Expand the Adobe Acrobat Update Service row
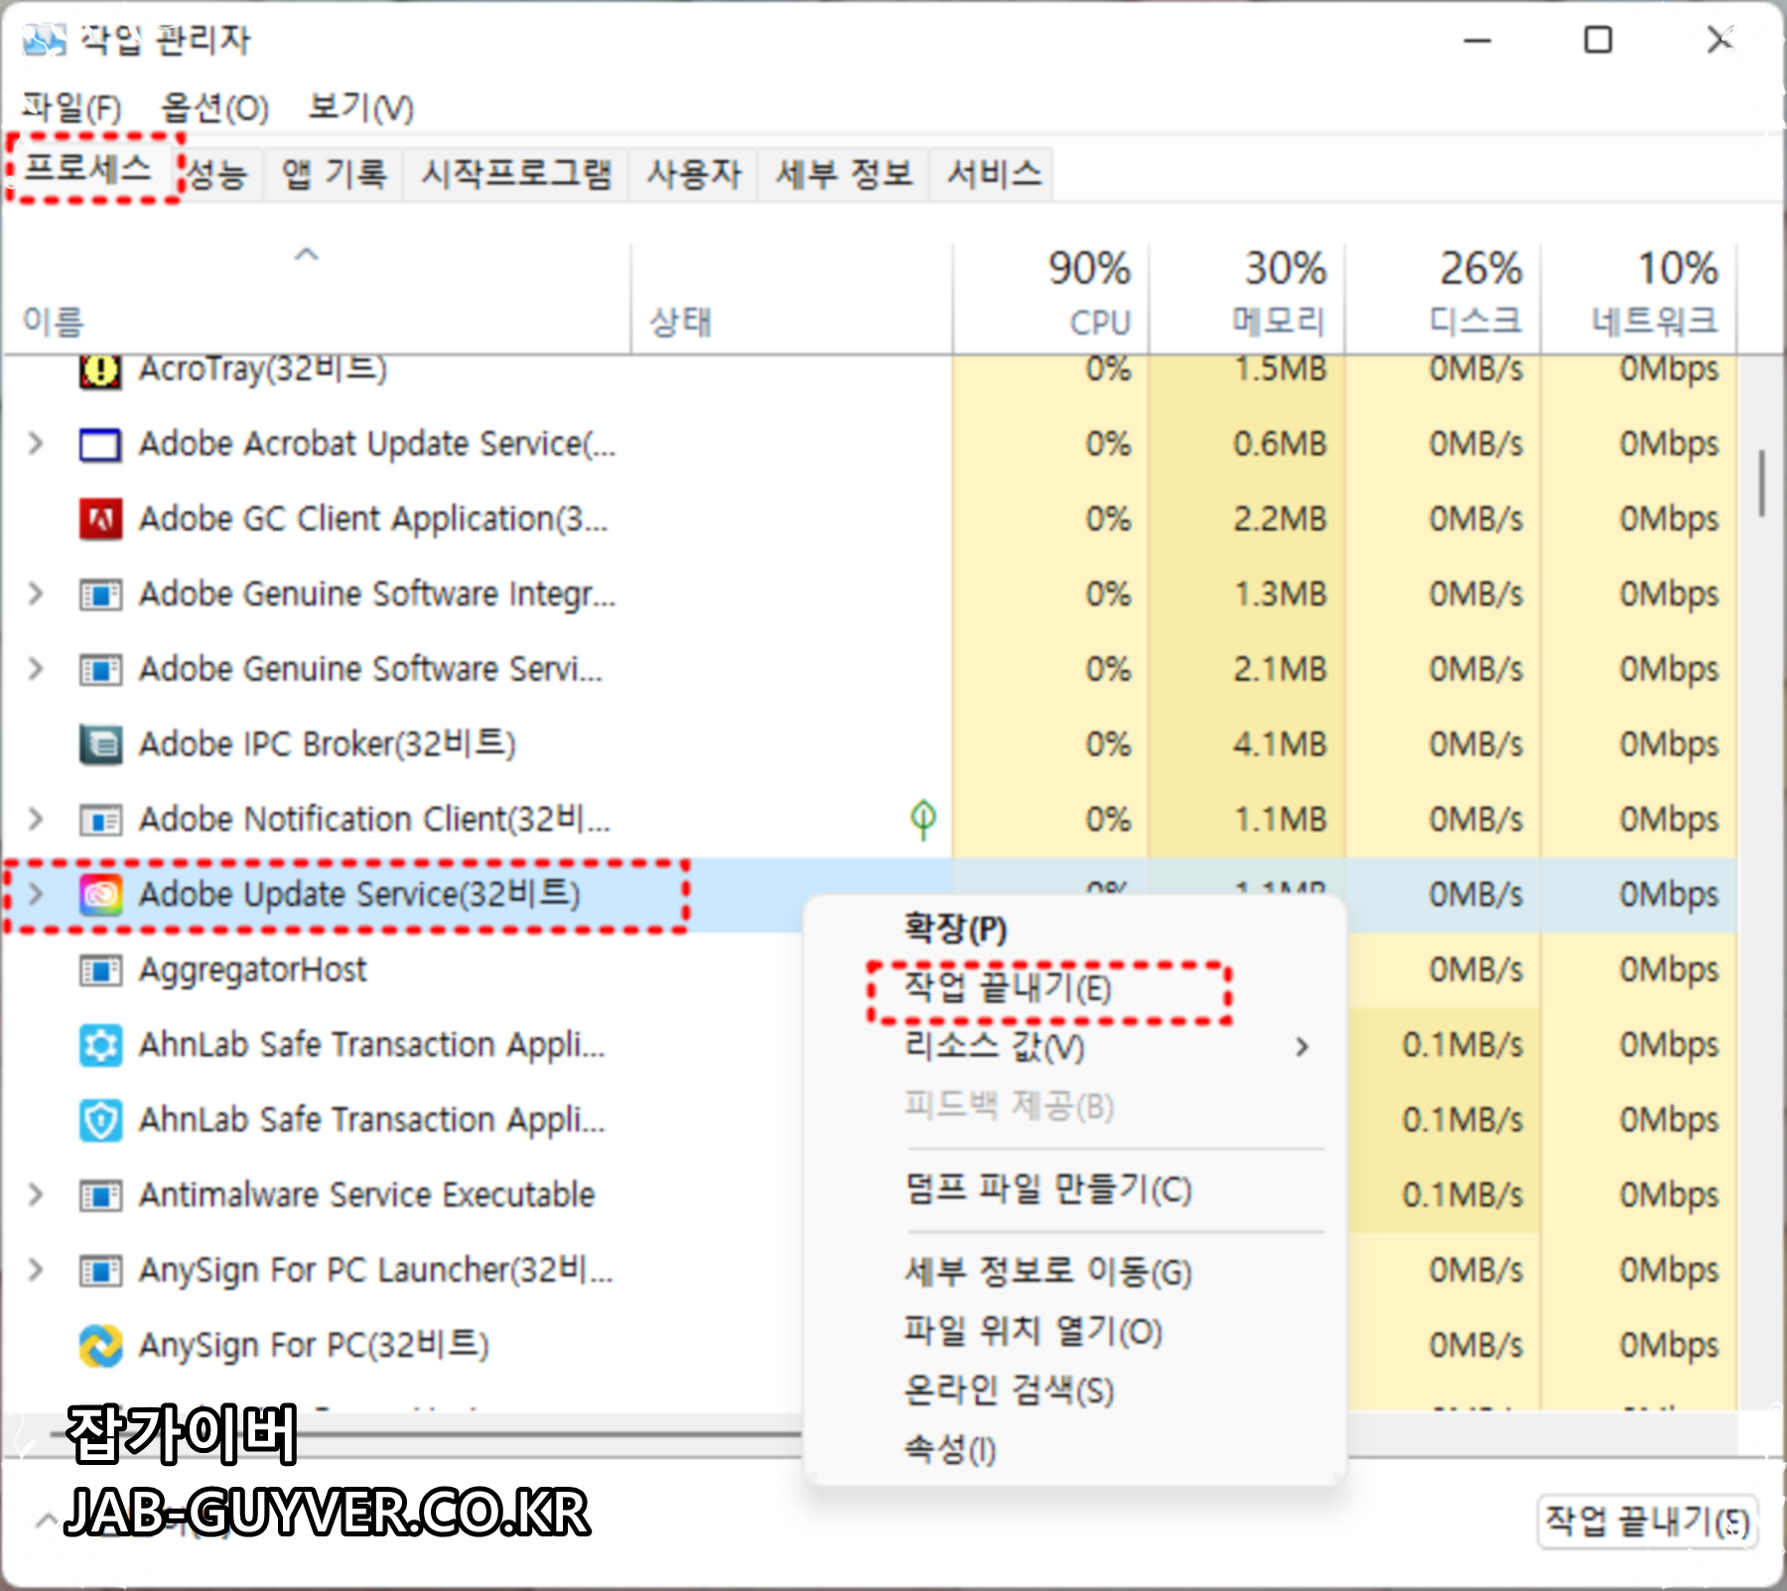The image size is (1787, 1591). coord(36,444)
